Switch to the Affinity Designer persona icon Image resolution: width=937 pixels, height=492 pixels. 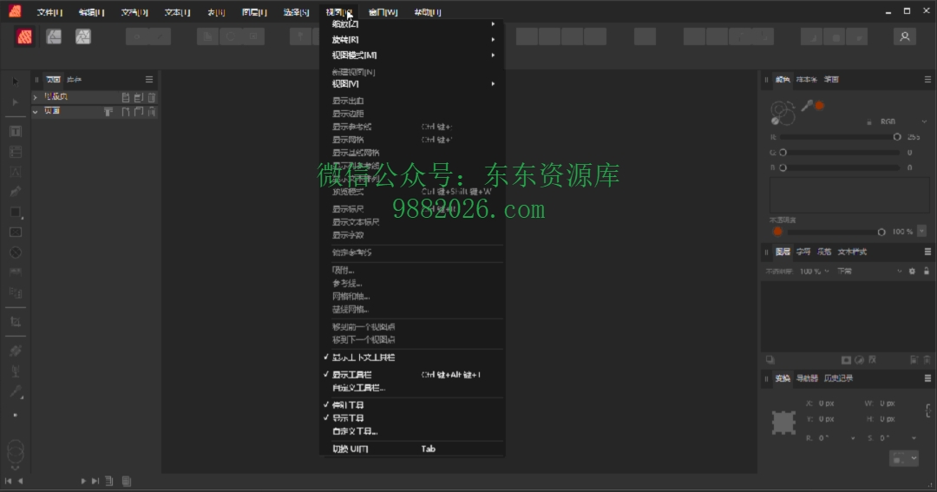coord(54,36)
